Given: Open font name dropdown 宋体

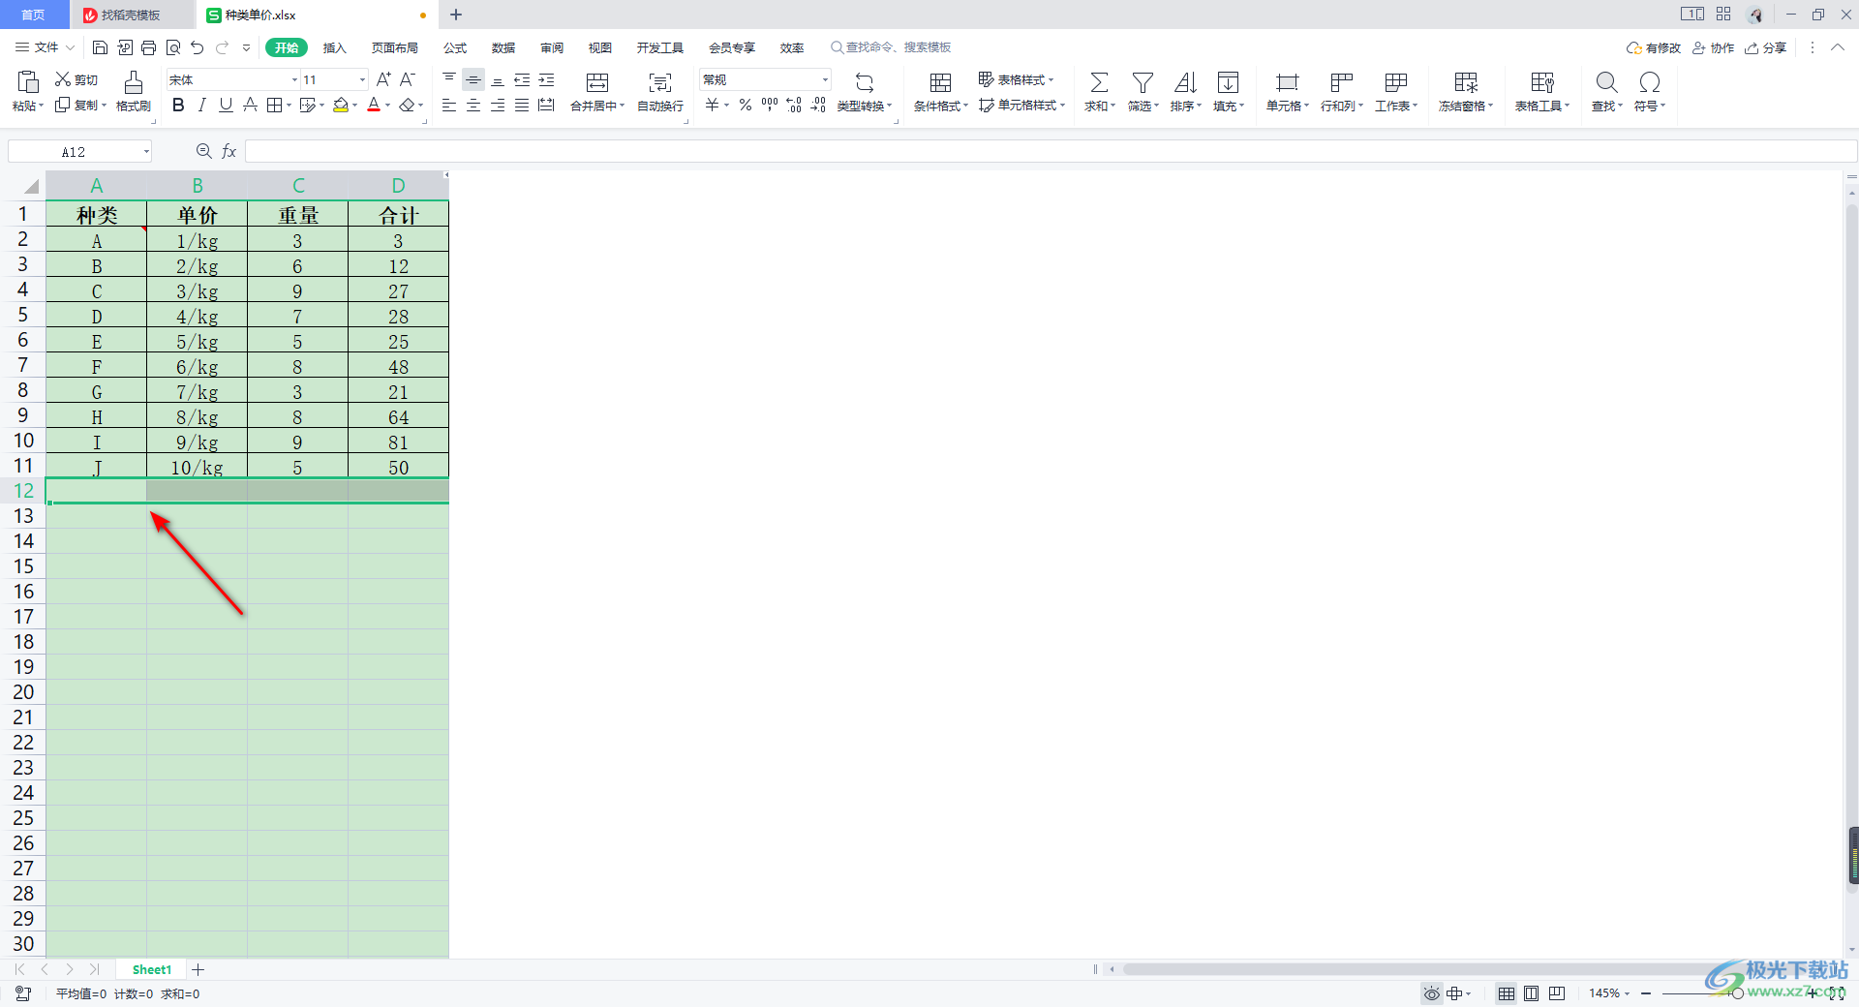Looking at the screenshot, I should click(x=294, y=79).
